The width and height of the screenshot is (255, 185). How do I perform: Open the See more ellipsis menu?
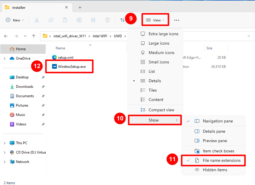(x=177, y=20)
